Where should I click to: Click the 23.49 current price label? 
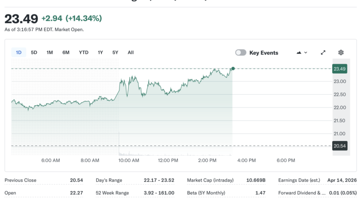pyautogui.click(x=339, y=69)
